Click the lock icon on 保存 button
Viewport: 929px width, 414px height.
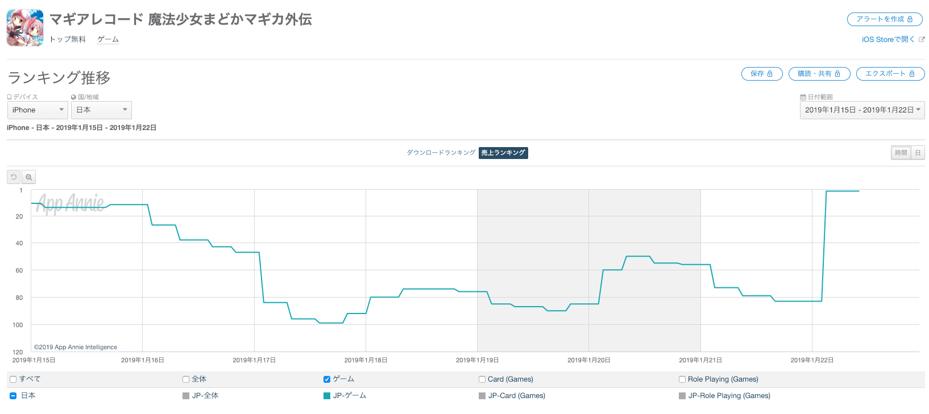(x=770, y=74)
